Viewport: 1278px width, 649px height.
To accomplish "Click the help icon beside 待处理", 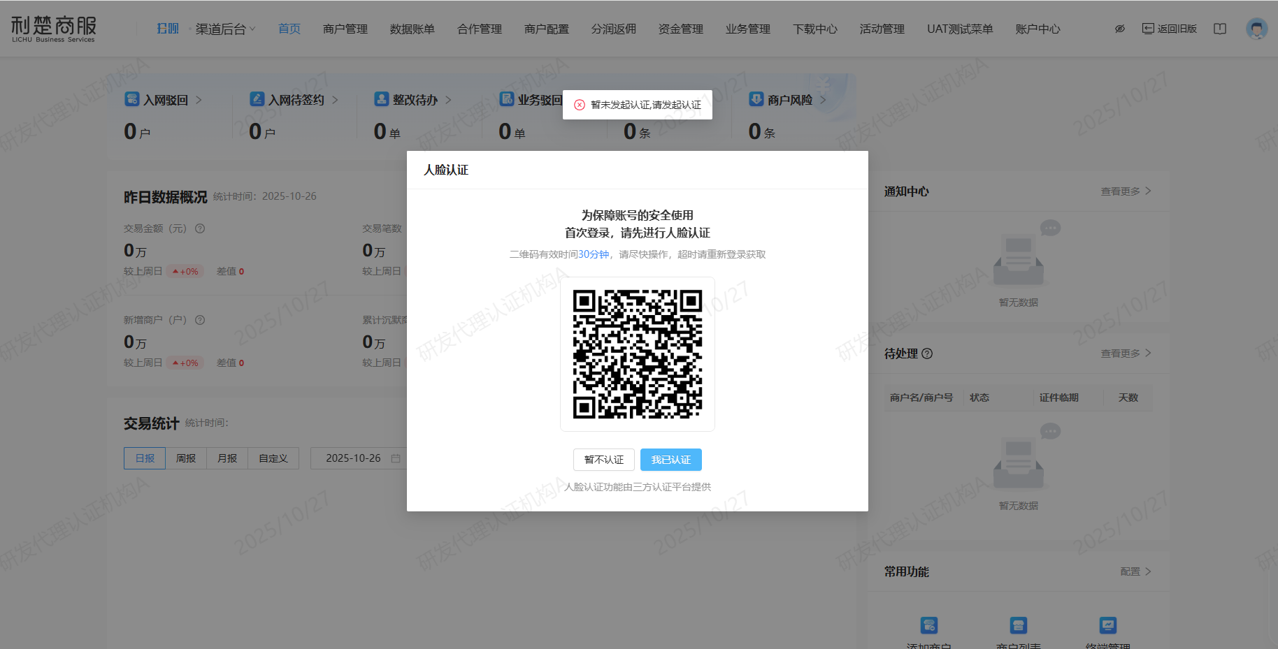I will coord(927,353).
